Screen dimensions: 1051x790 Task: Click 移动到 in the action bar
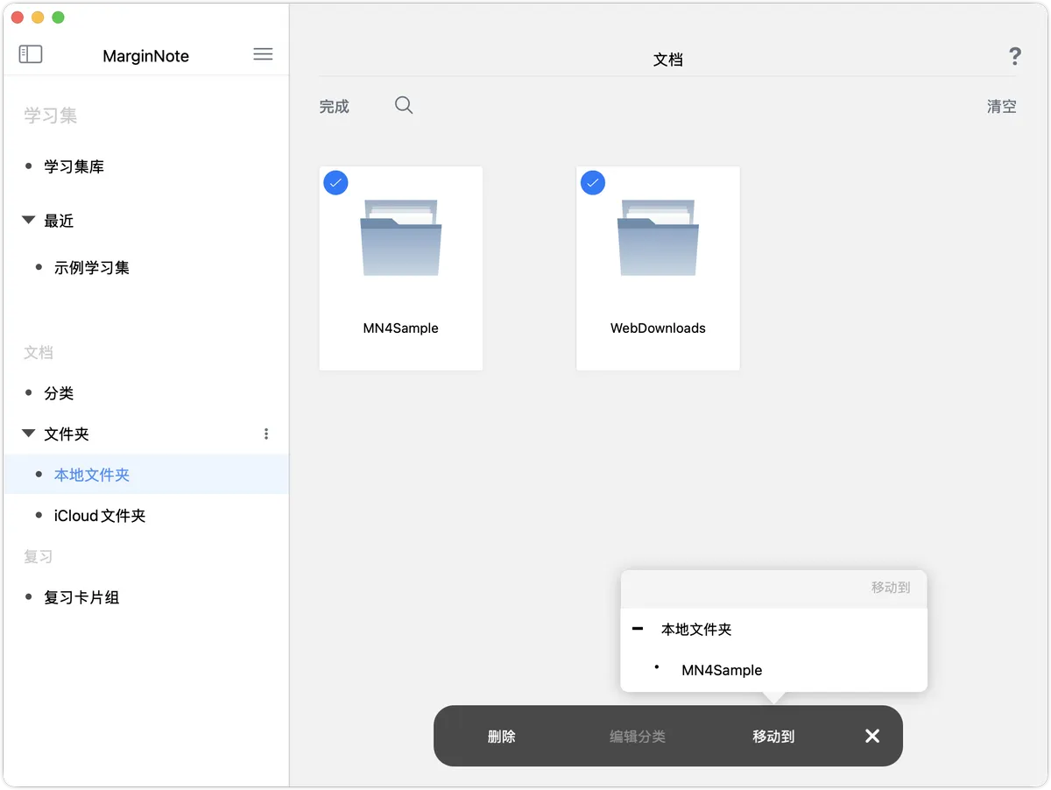[x=773, y=737]
